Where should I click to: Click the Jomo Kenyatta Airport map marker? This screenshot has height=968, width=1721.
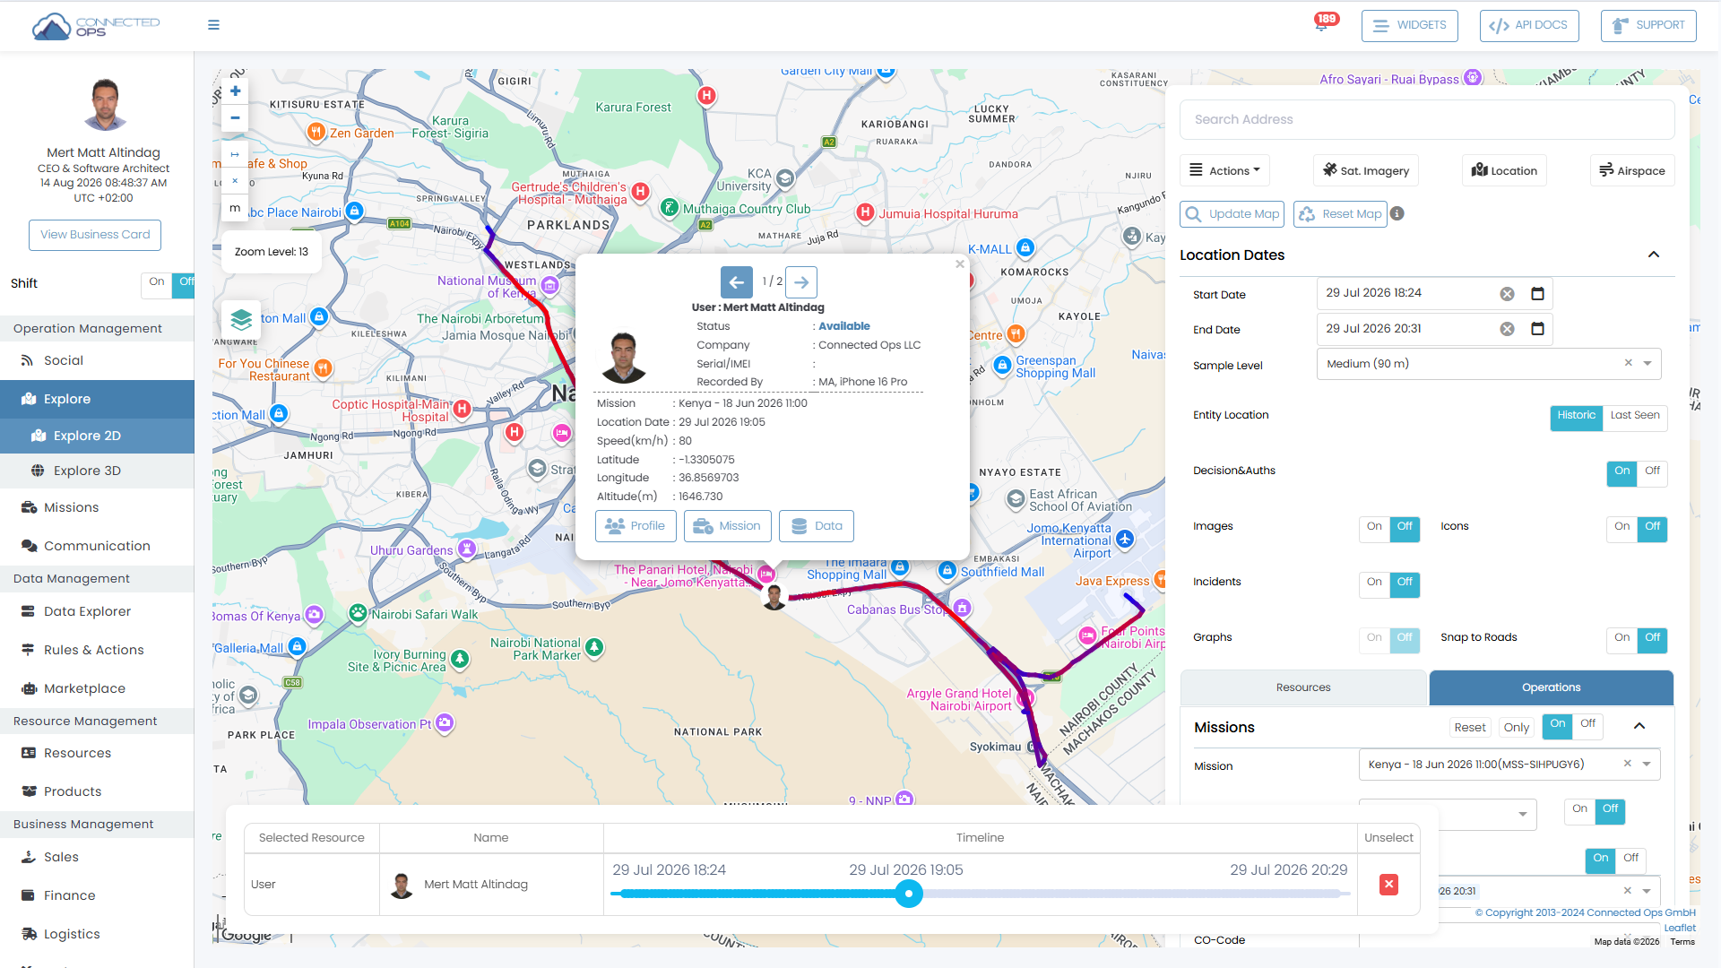1125,539
